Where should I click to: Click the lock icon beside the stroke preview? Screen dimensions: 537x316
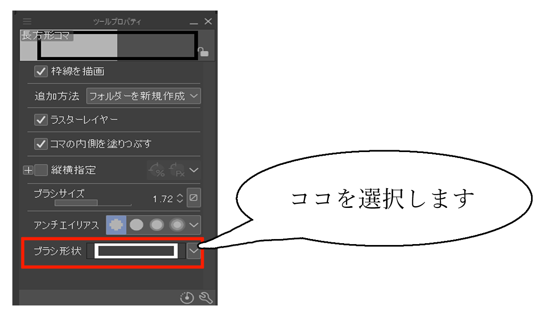(x=203, y=52)
